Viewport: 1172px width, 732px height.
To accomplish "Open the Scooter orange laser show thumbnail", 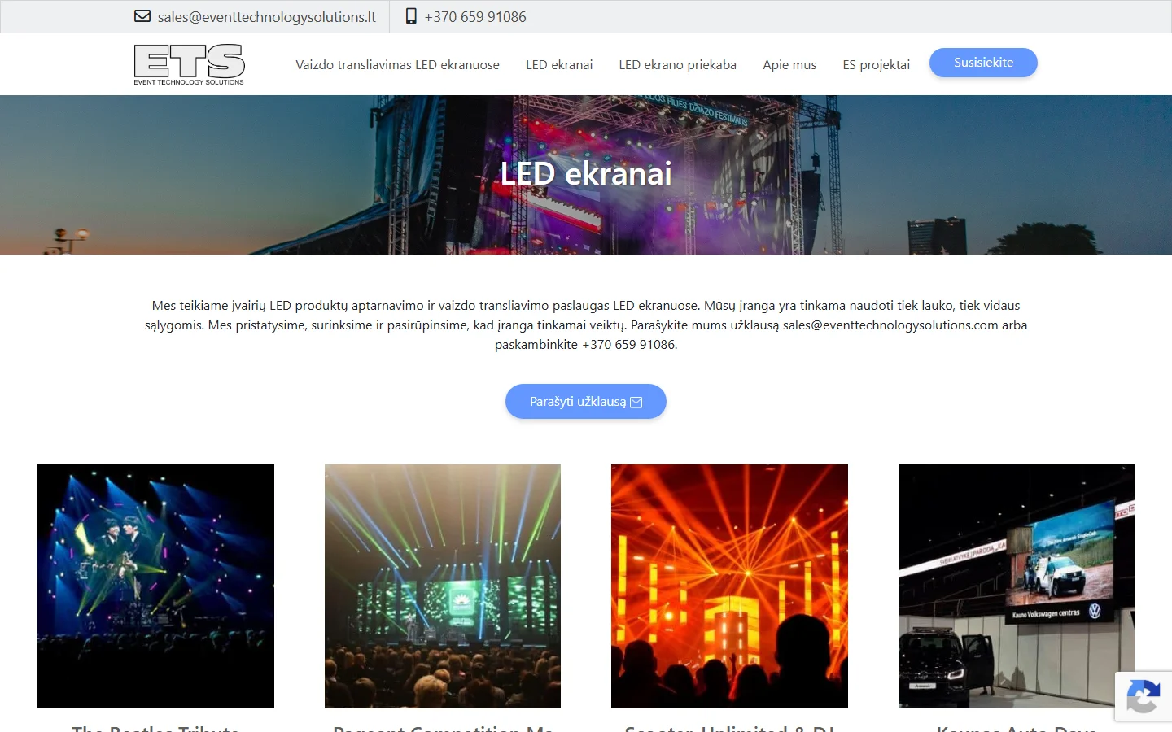I will pyautogui.click(x=729, y=586).
